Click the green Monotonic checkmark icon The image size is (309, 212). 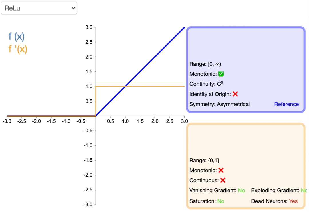(221, 74)
